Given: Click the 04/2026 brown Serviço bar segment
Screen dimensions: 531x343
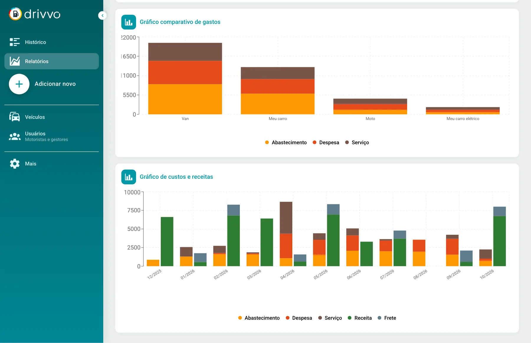Looking at the screenshot, I should click(286, 218).
